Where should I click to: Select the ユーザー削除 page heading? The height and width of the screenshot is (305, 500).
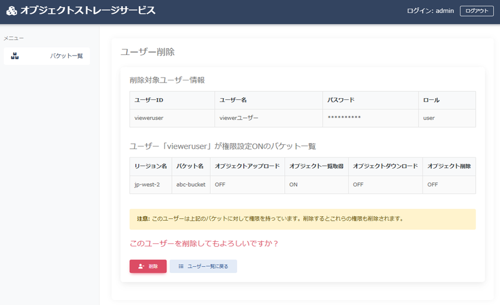pyautogui.click(x=148, y=52)
